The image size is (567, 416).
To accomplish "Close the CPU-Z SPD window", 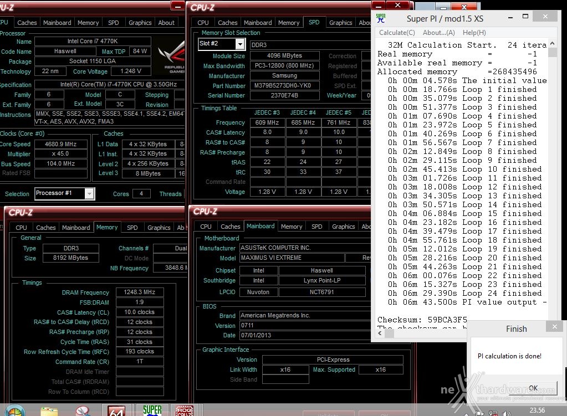I will [398, 4].
